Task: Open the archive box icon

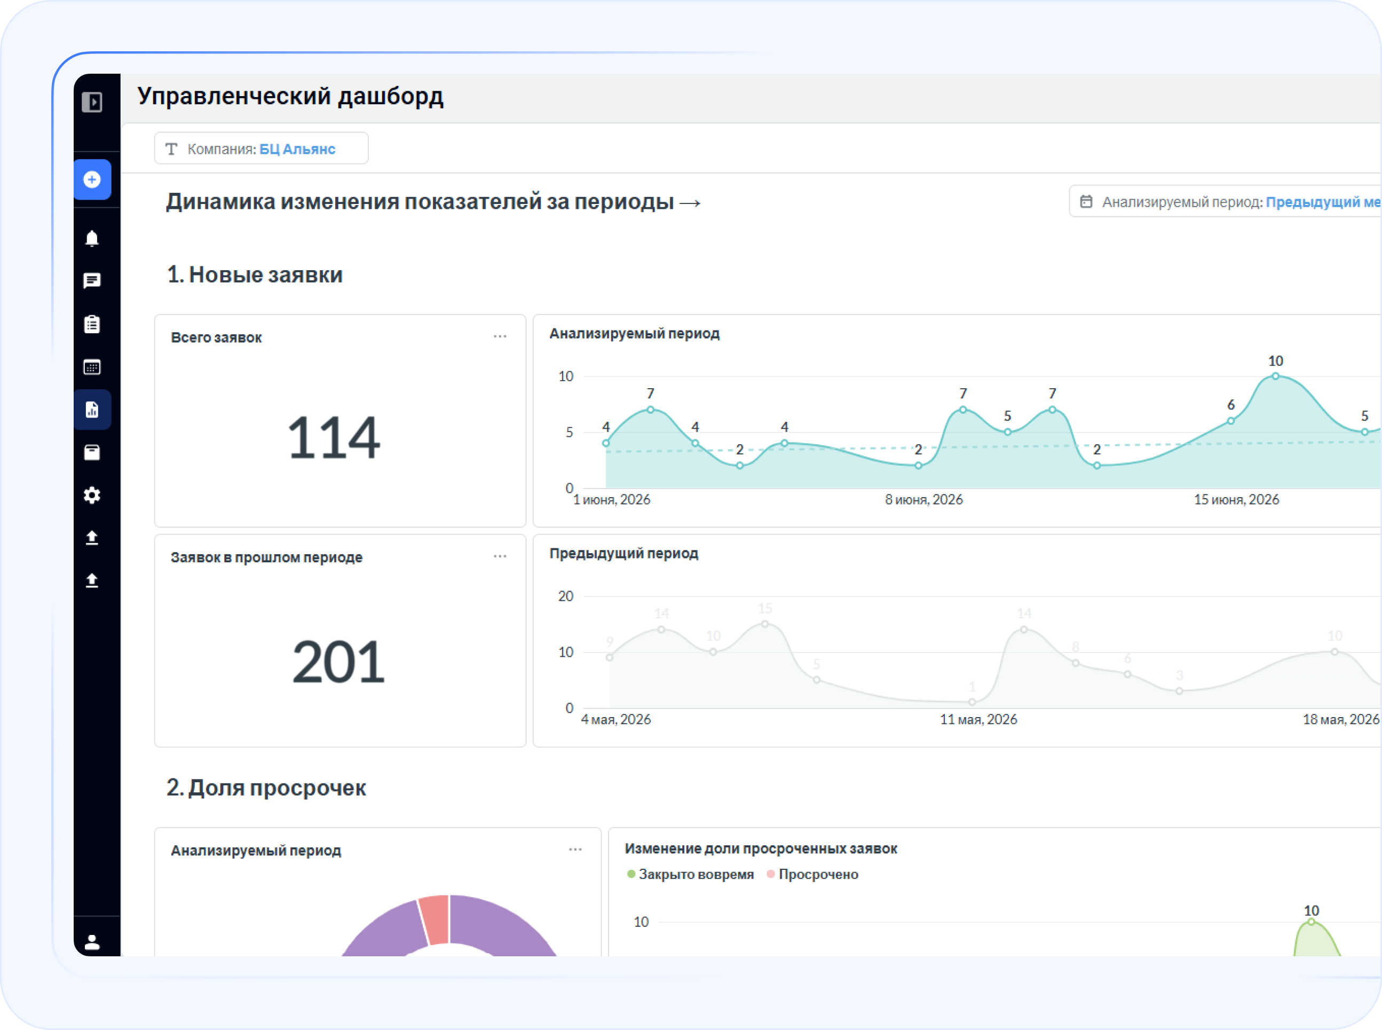Action: tap(92, 452)
